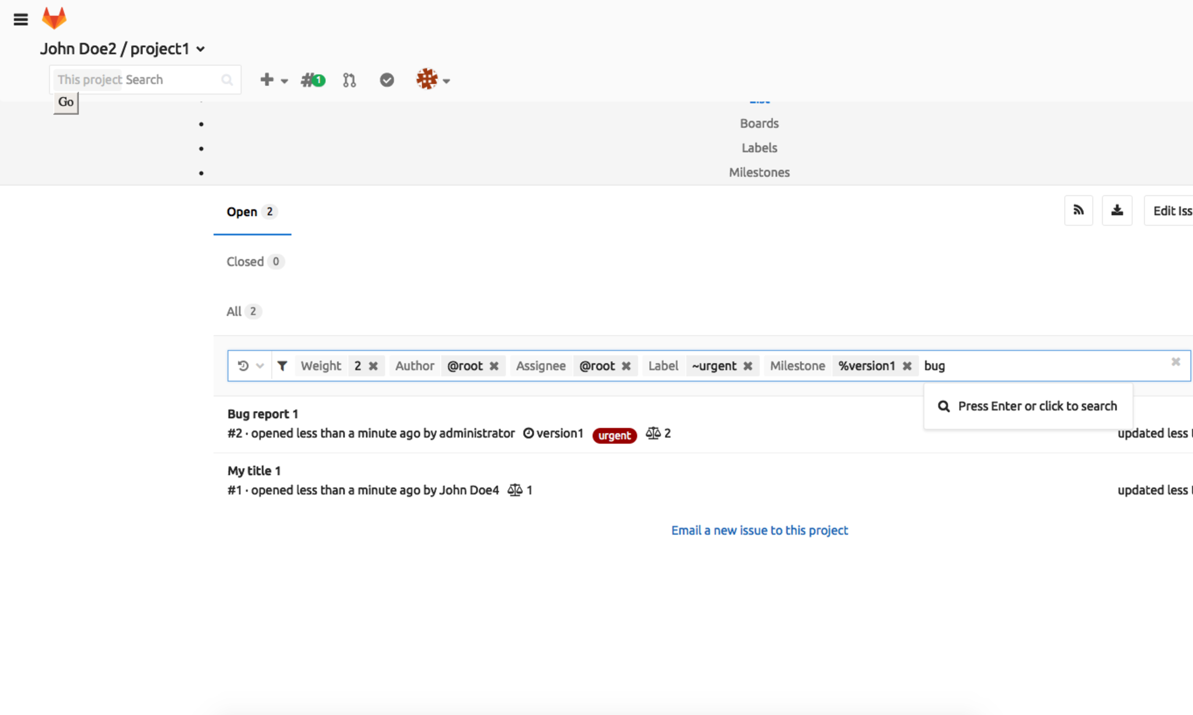This screenshot has height=715, width=1193.
Task: Open the todos checkmark icon
Action: click(x=386, y=80)
